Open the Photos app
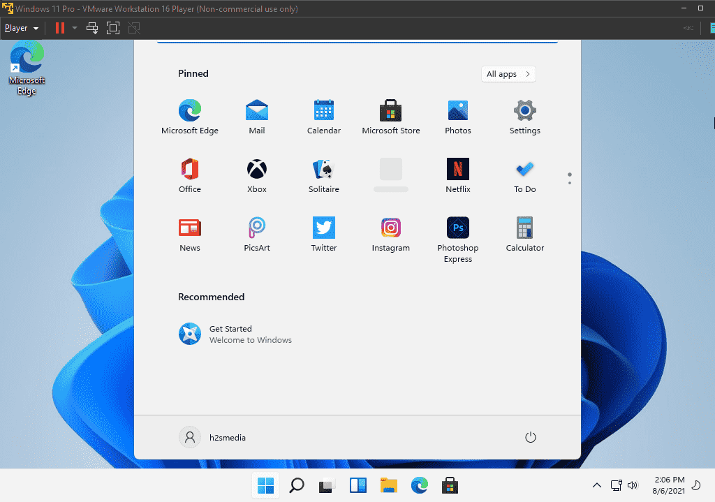The width and height of the screenshot is (715, 502). [458, 117]
